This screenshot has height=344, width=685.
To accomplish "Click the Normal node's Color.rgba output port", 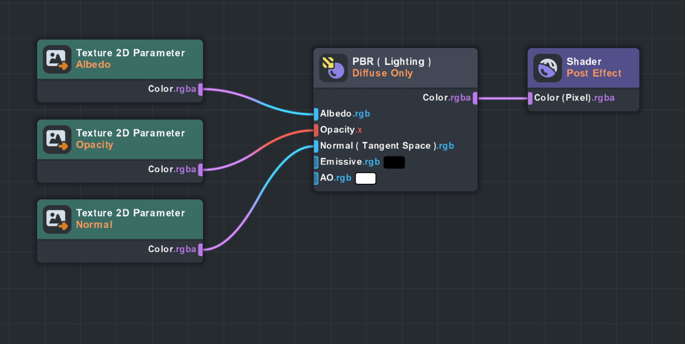I will point(201,249).
